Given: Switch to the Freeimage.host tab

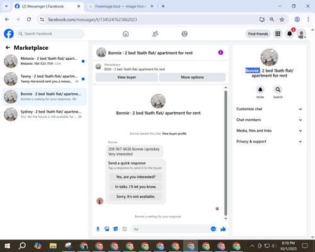Looking at the screenshot, I should [120, 6].
